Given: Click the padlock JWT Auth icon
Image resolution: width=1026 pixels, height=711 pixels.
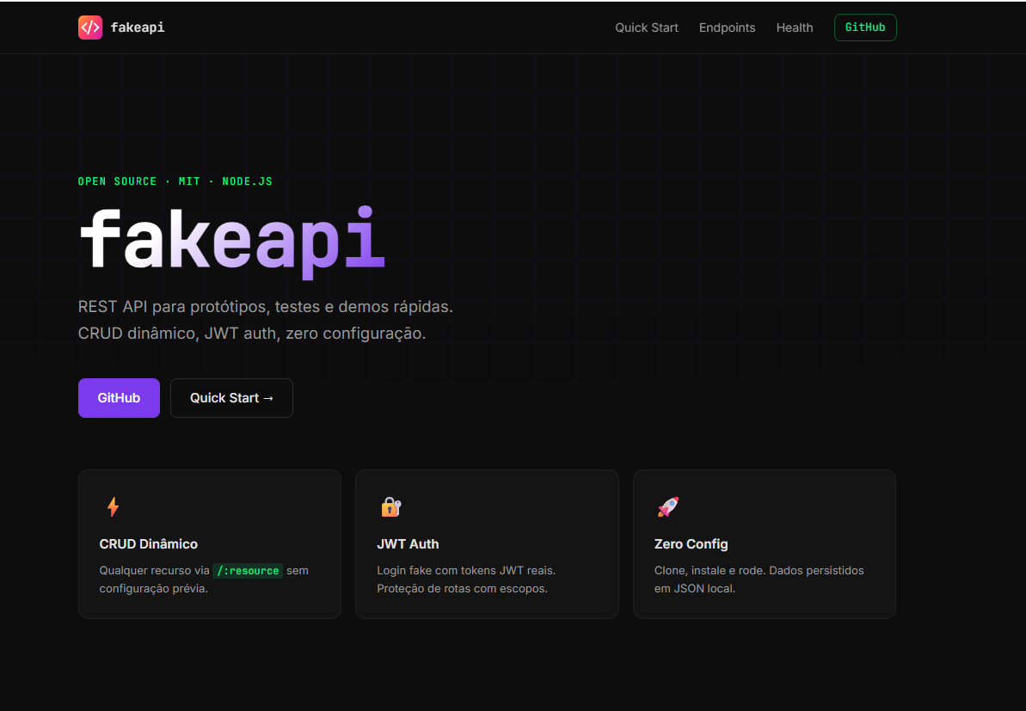Looking at the screenshot, I should pos(391,507).
